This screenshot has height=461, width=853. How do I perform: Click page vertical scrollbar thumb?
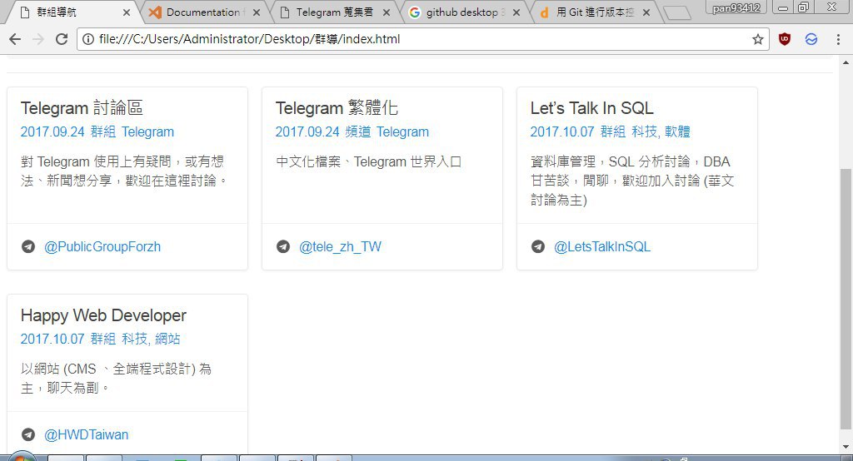(846, 299)
